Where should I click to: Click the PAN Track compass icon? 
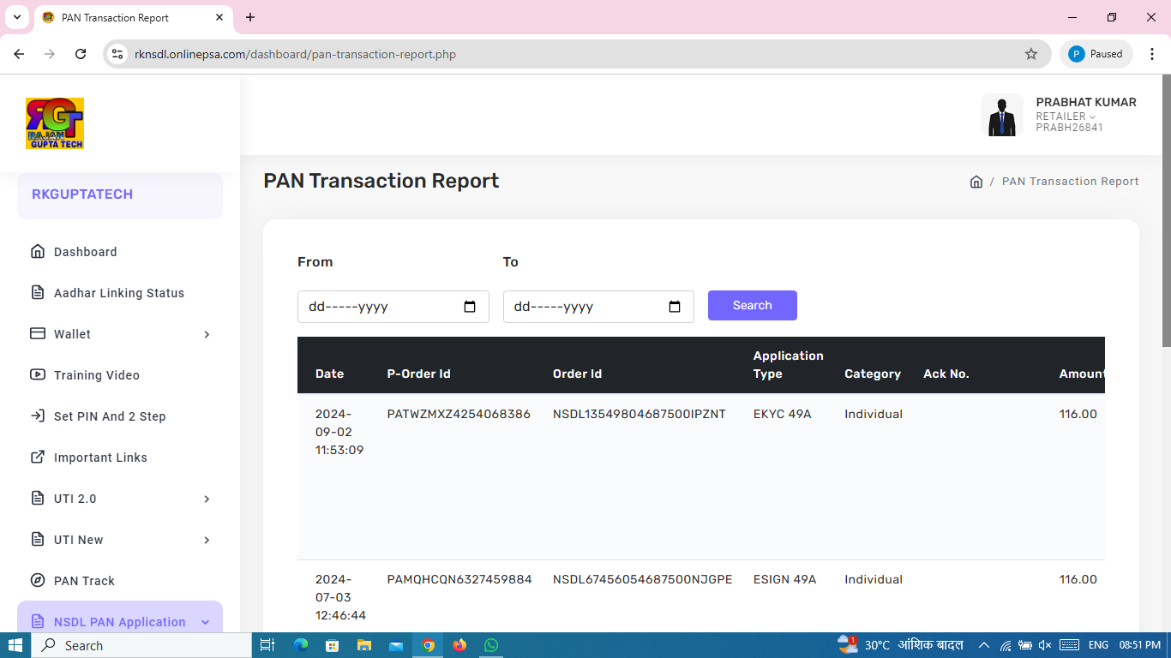[38, 581]
